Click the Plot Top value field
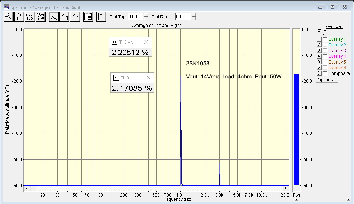This screenshot has width=354, height=204. (x=135, y=17)
